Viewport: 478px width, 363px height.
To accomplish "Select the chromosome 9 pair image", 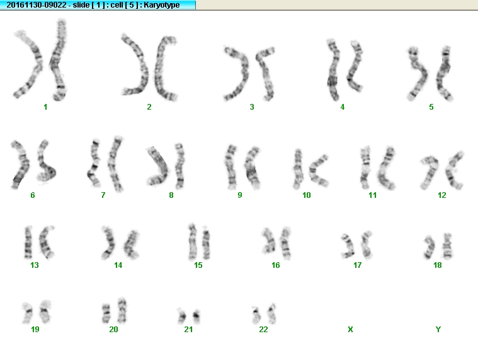I will point(242,167).
